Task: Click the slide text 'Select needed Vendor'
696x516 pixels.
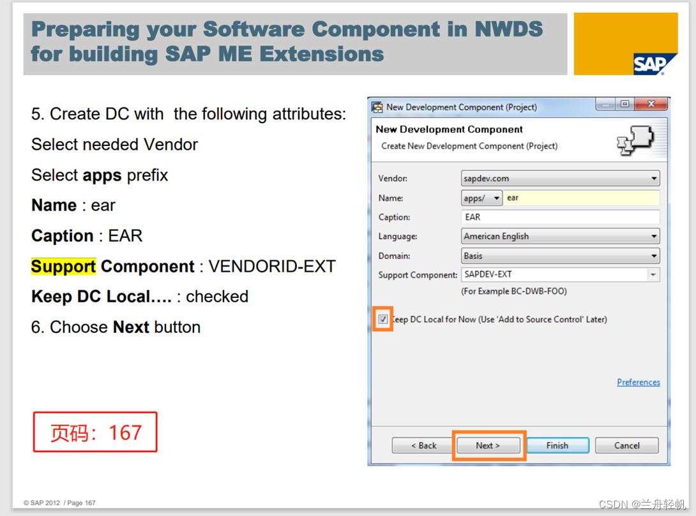Action: point(114,145)
